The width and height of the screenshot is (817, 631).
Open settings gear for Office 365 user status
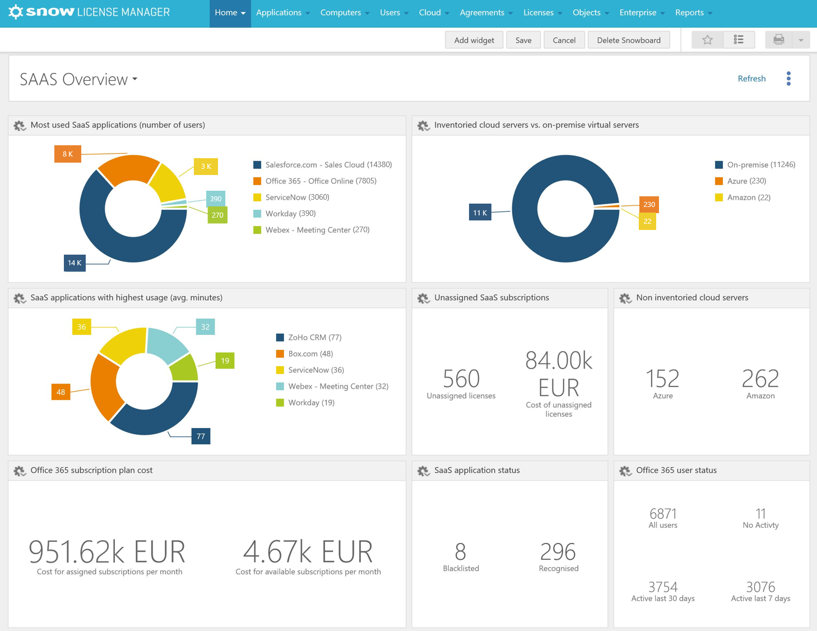625,471
